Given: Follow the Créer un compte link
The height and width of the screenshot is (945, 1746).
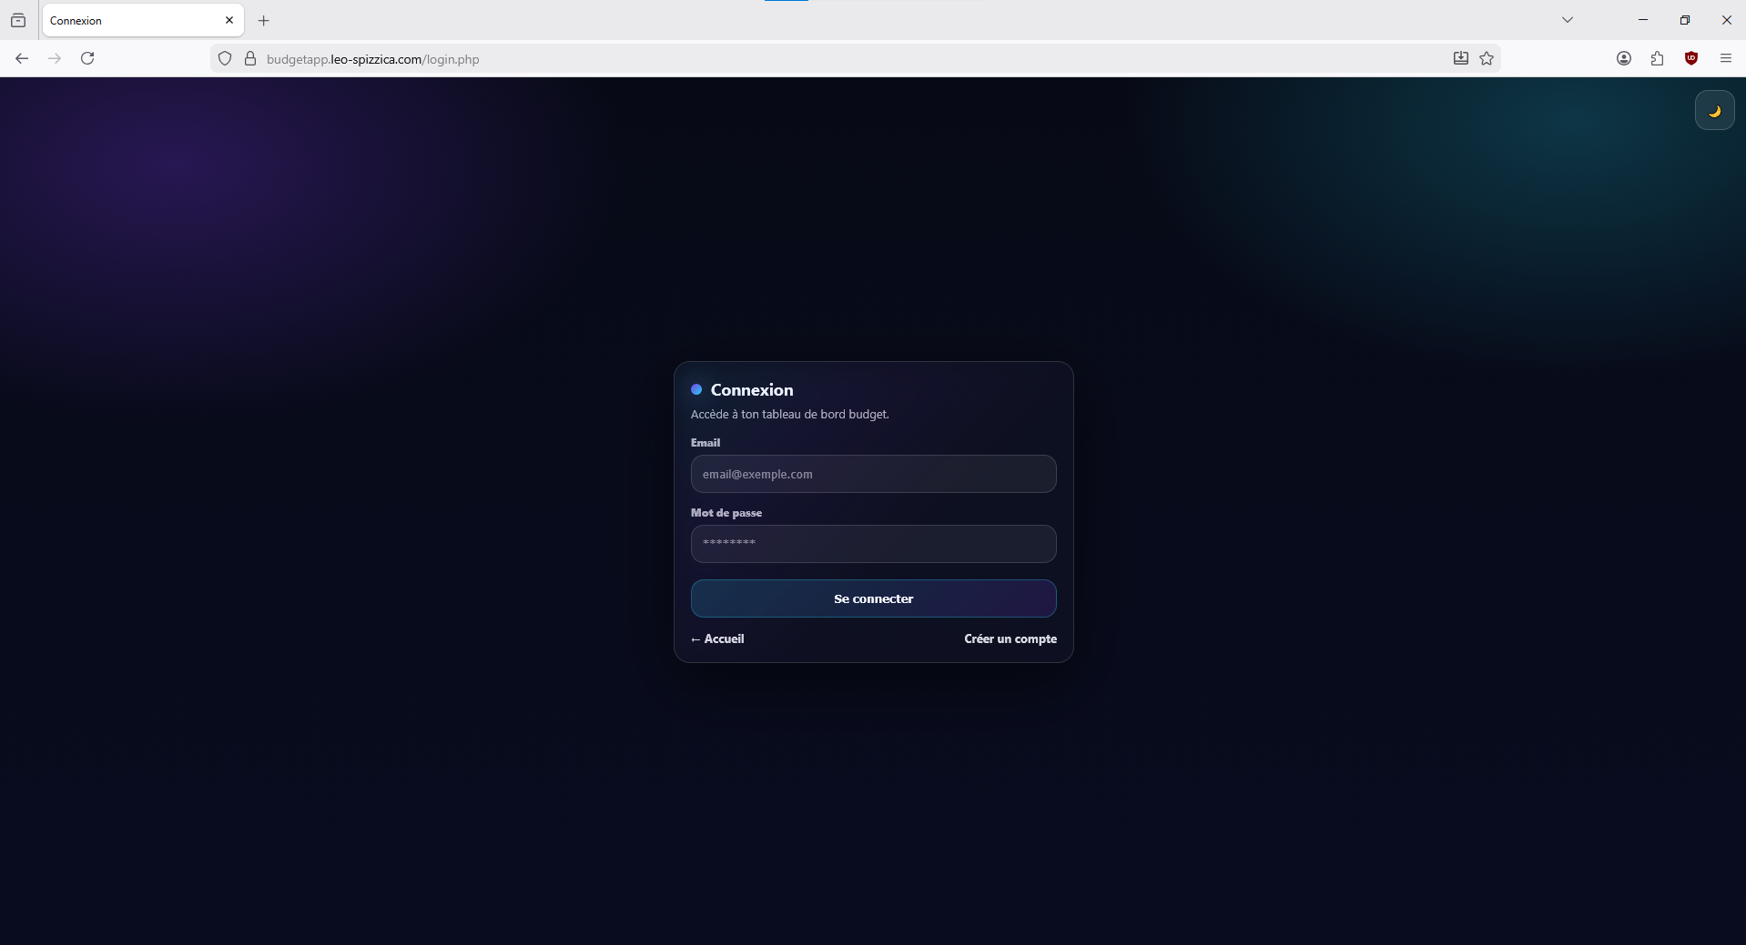Looking at the screenshot, I should [x=1010, y=638].
